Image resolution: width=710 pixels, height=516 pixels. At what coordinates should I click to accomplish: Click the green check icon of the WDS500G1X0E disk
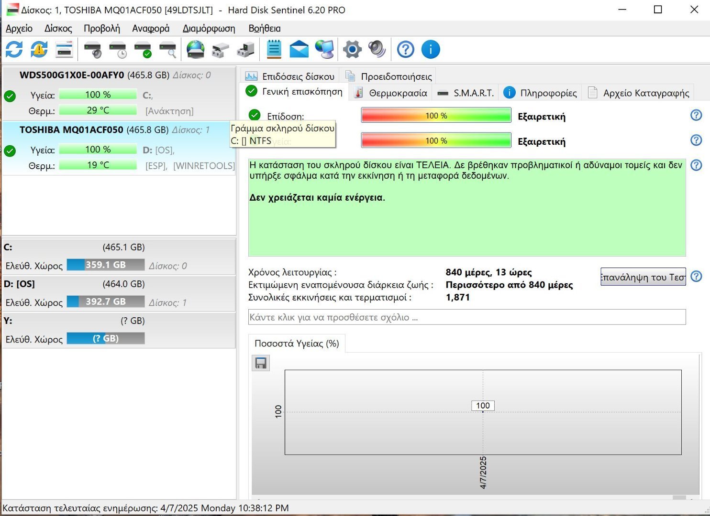point(10,96)
